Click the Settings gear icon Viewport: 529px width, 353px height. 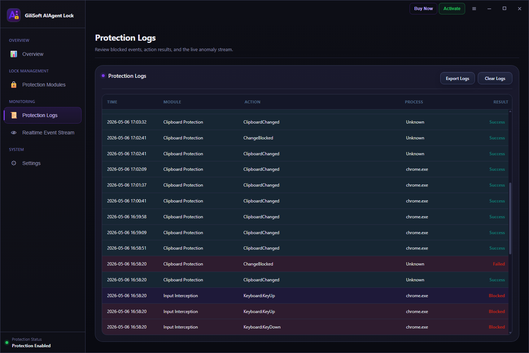click(14, 163)
